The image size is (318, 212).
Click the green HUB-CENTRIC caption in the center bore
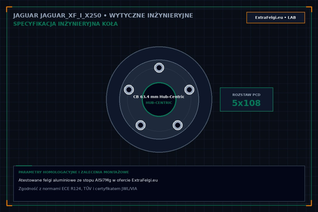[x=159, y=103]
